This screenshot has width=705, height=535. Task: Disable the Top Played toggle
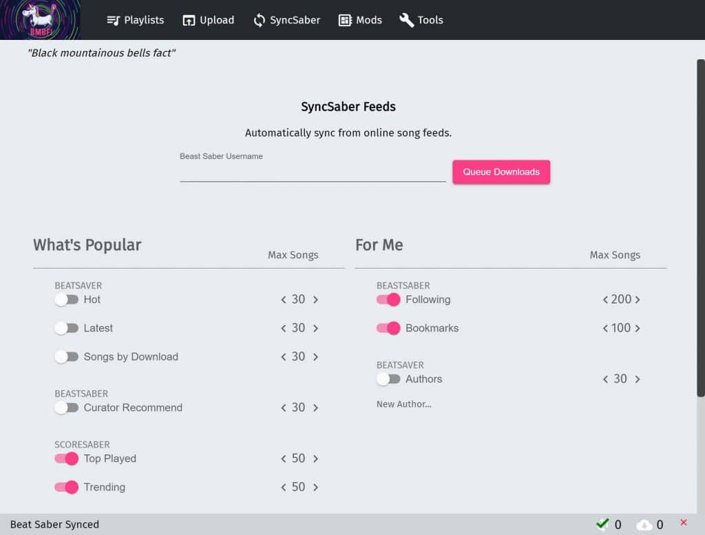67,459
